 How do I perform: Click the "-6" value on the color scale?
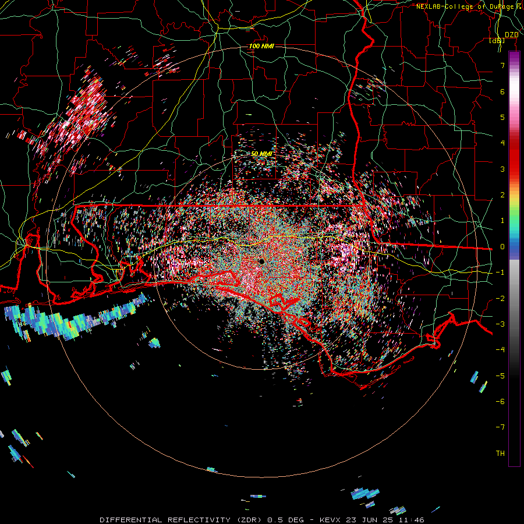pos(500,402)
